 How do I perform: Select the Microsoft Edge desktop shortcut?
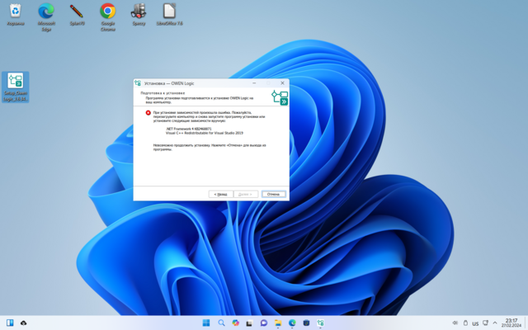(x=46, y=14)
